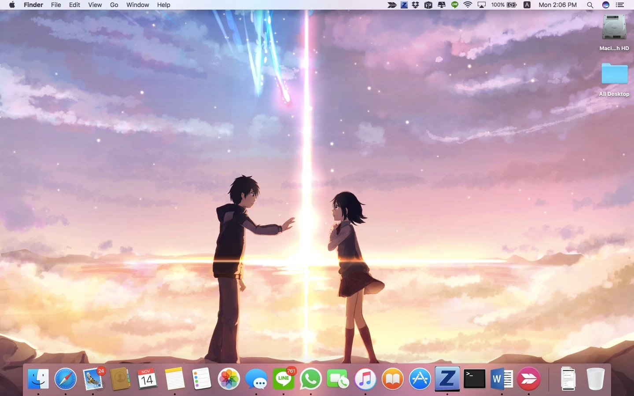
Task: Open the Go menu
Action: [114, 5]
